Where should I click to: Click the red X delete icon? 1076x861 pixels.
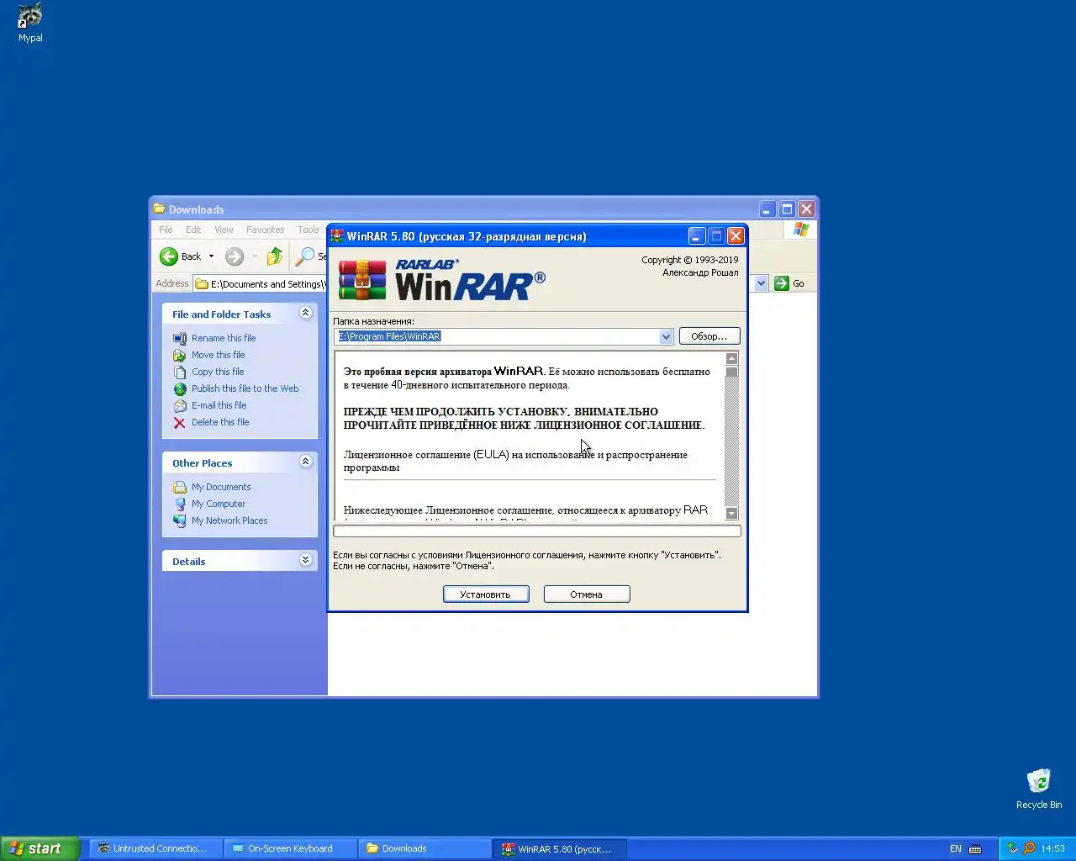tap(179, 423)
